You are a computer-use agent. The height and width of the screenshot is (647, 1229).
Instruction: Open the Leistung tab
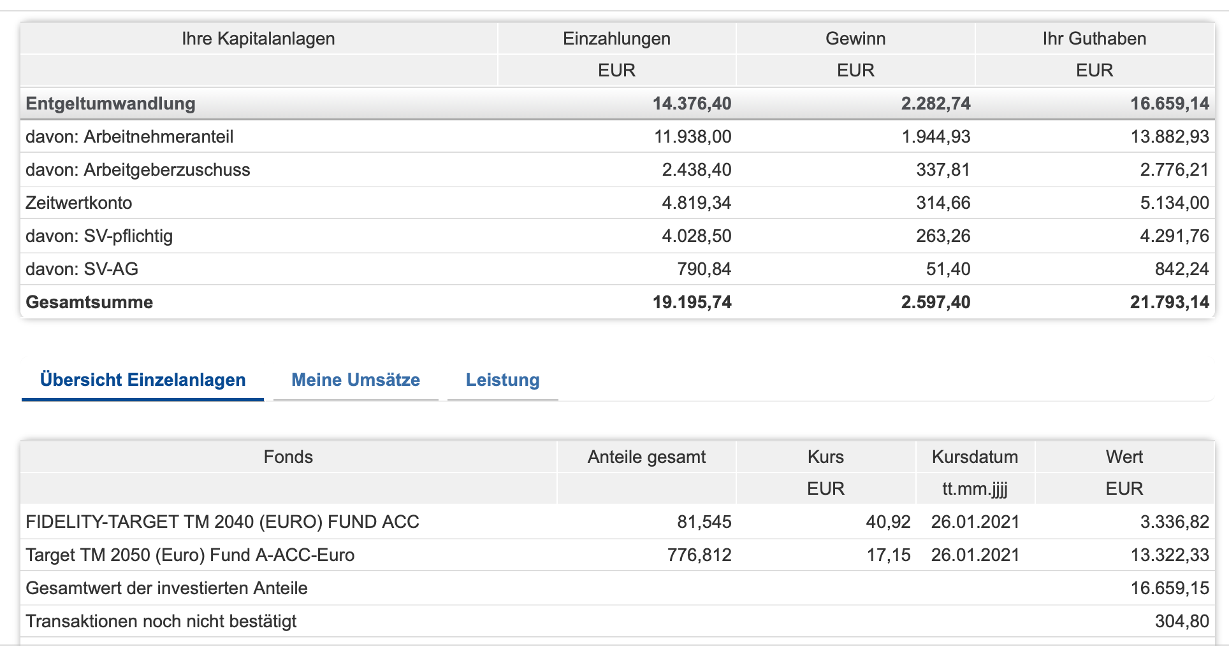pos(502,380)
